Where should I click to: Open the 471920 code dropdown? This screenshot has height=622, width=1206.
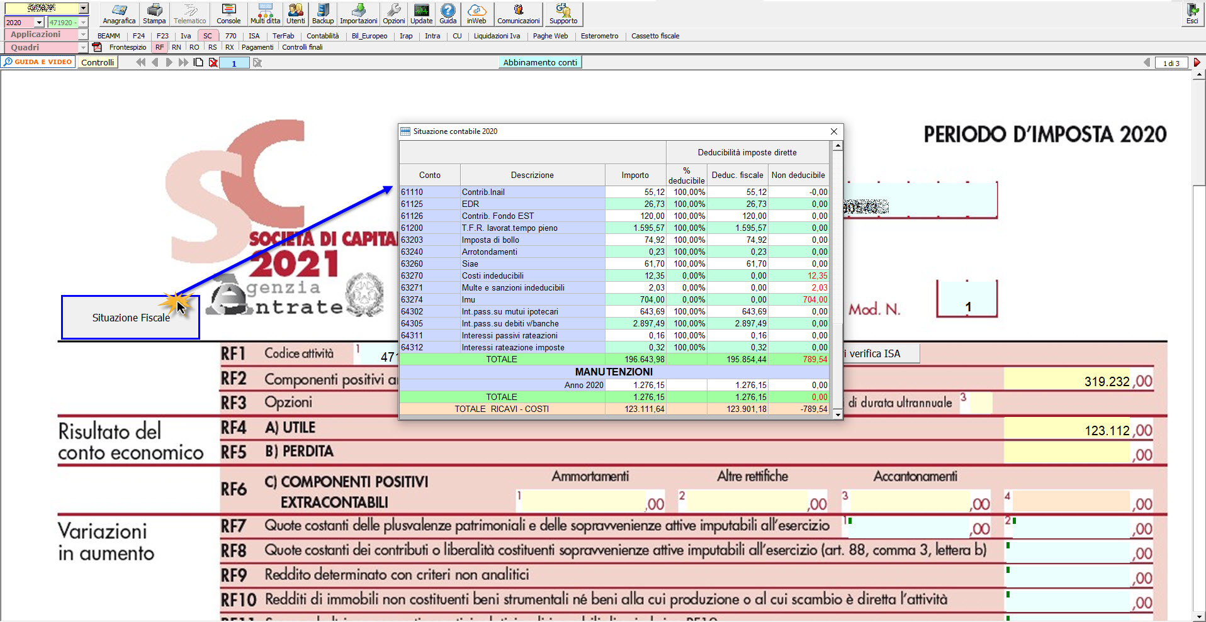[83, 22]
